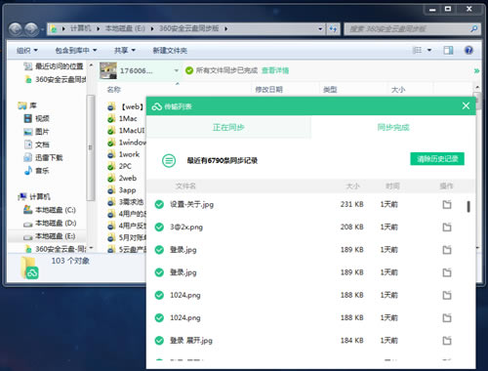
Task: Open the 组织 dropdown menu
Action: [27, 51]
